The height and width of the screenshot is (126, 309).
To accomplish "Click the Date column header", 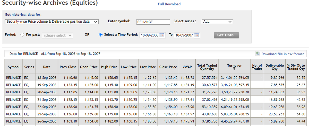I will [47, 67].
